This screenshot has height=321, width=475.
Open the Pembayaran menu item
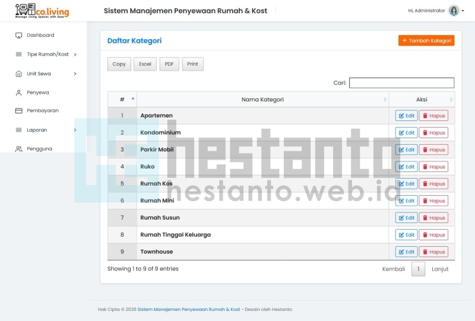click(42, 111)
